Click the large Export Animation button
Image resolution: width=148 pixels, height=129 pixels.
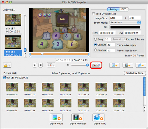click(x=78, y=117)
